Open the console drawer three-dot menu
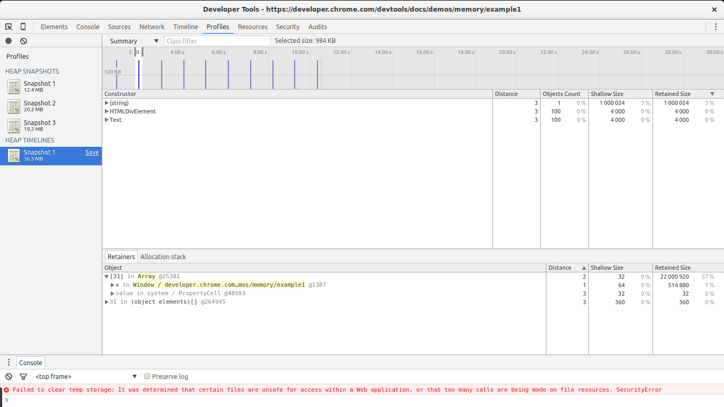This screenshot has height=407, width=724. pos(8,362)
